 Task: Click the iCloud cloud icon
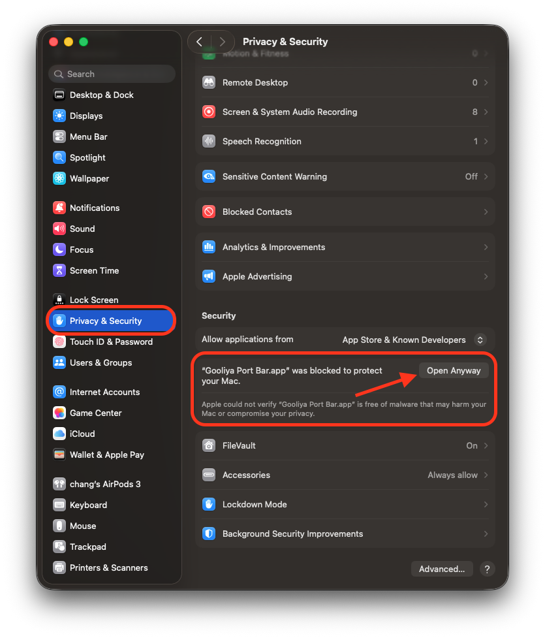click(x=59, y=434)
